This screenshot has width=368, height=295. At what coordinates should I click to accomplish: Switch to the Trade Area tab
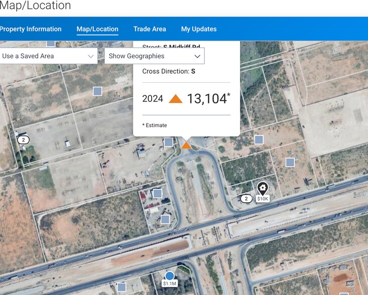(x=150, y=29)
